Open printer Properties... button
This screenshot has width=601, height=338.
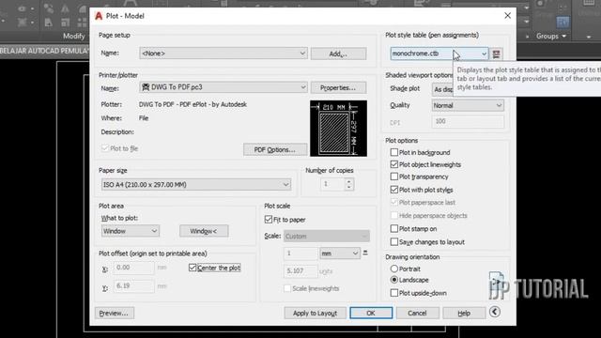[x=338, y=87]
